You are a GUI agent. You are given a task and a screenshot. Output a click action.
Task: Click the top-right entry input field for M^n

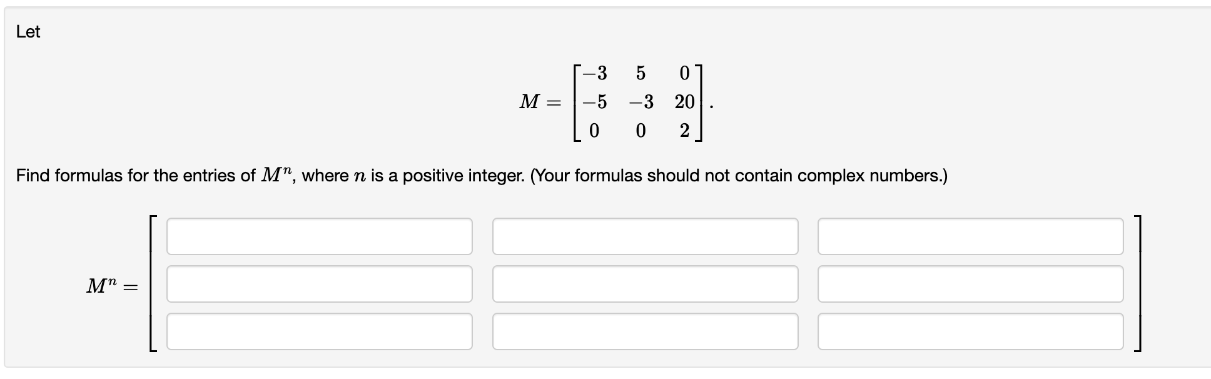point(971,236)
